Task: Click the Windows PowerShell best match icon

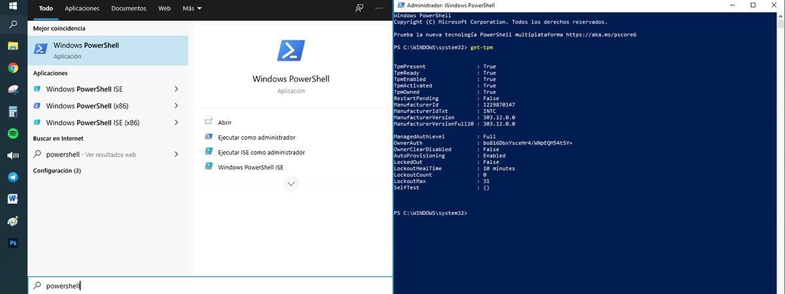Action: point(41,50)
